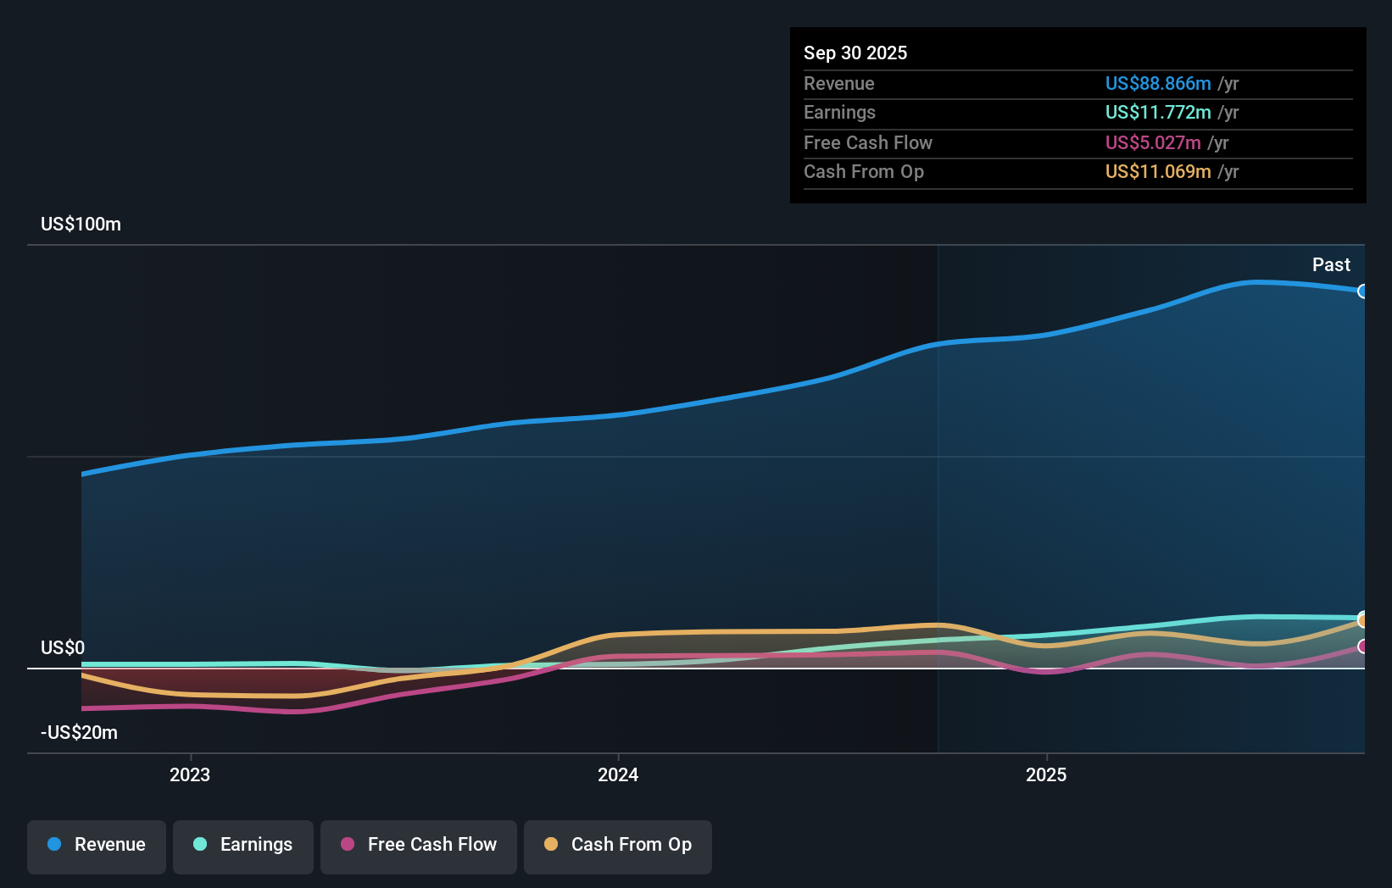Click the US$100m gridline label

coord(79,225)
